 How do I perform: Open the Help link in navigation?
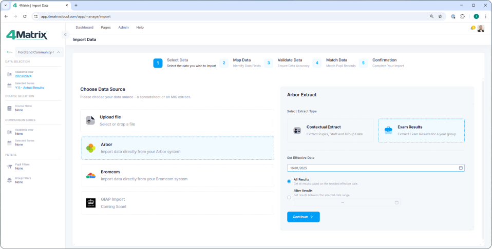click(140, 27)
